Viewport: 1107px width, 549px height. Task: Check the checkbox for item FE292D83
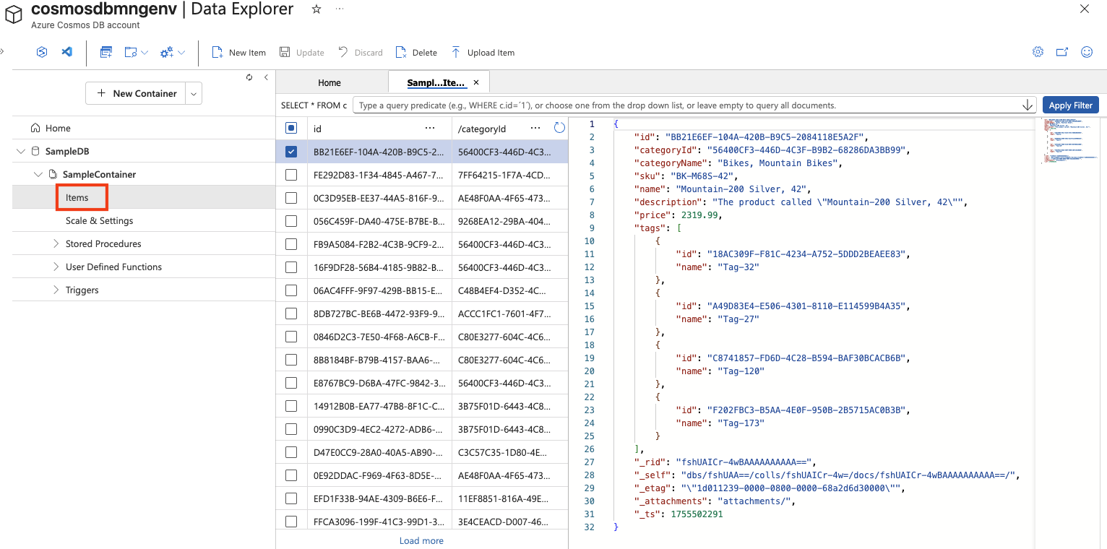292,174
